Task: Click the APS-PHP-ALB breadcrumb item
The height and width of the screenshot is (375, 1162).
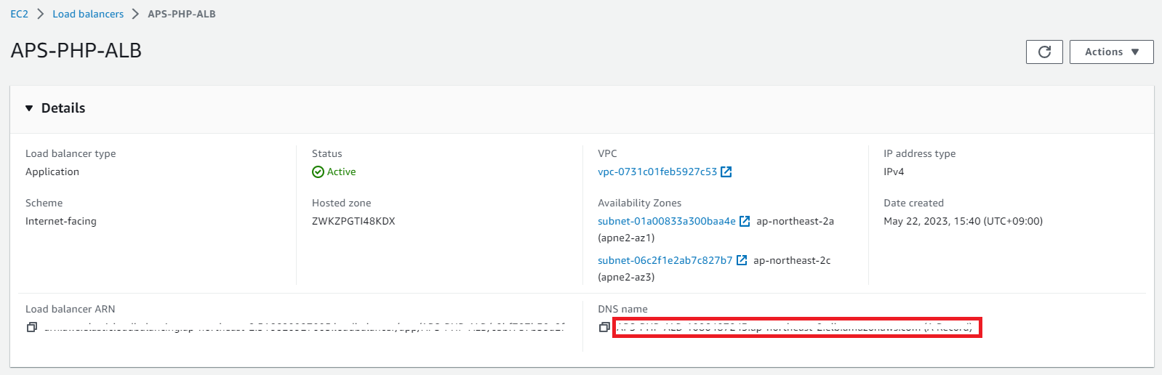Action: [182, 14]
